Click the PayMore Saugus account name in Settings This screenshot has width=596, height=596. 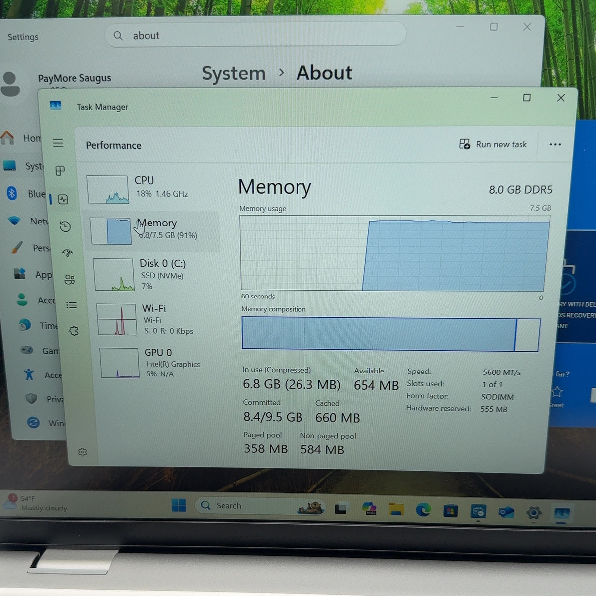(74, 78)
